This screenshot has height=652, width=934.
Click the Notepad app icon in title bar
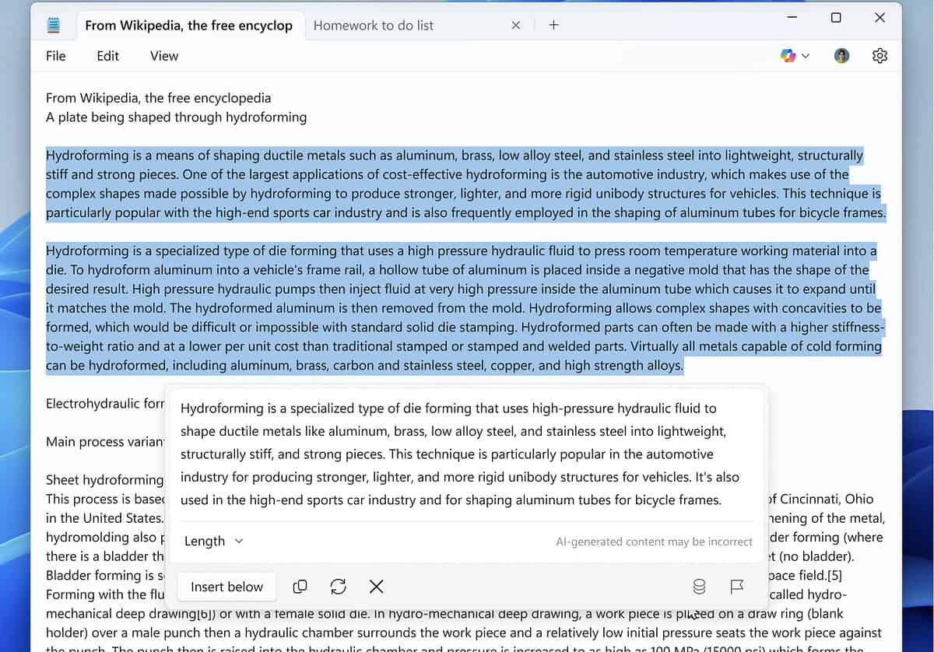tap(53, 26)
